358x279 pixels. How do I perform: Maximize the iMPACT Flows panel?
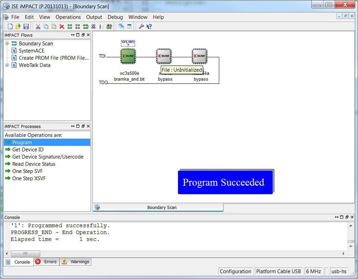click(78, 35)
